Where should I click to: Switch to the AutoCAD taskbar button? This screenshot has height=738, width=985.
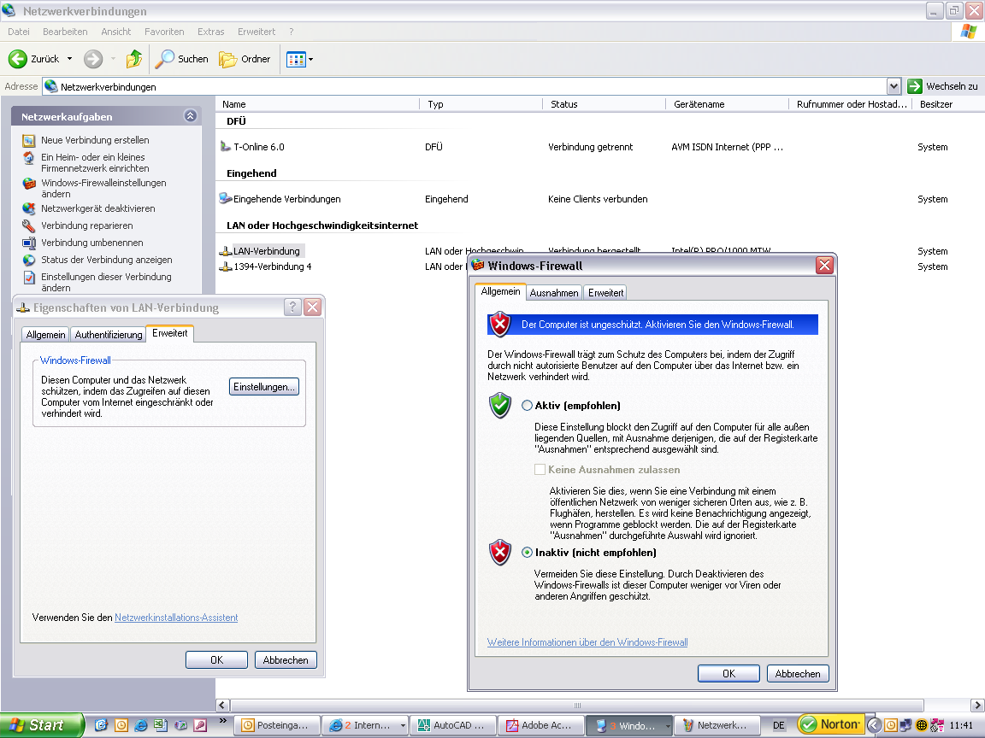[x=452, y=725]
